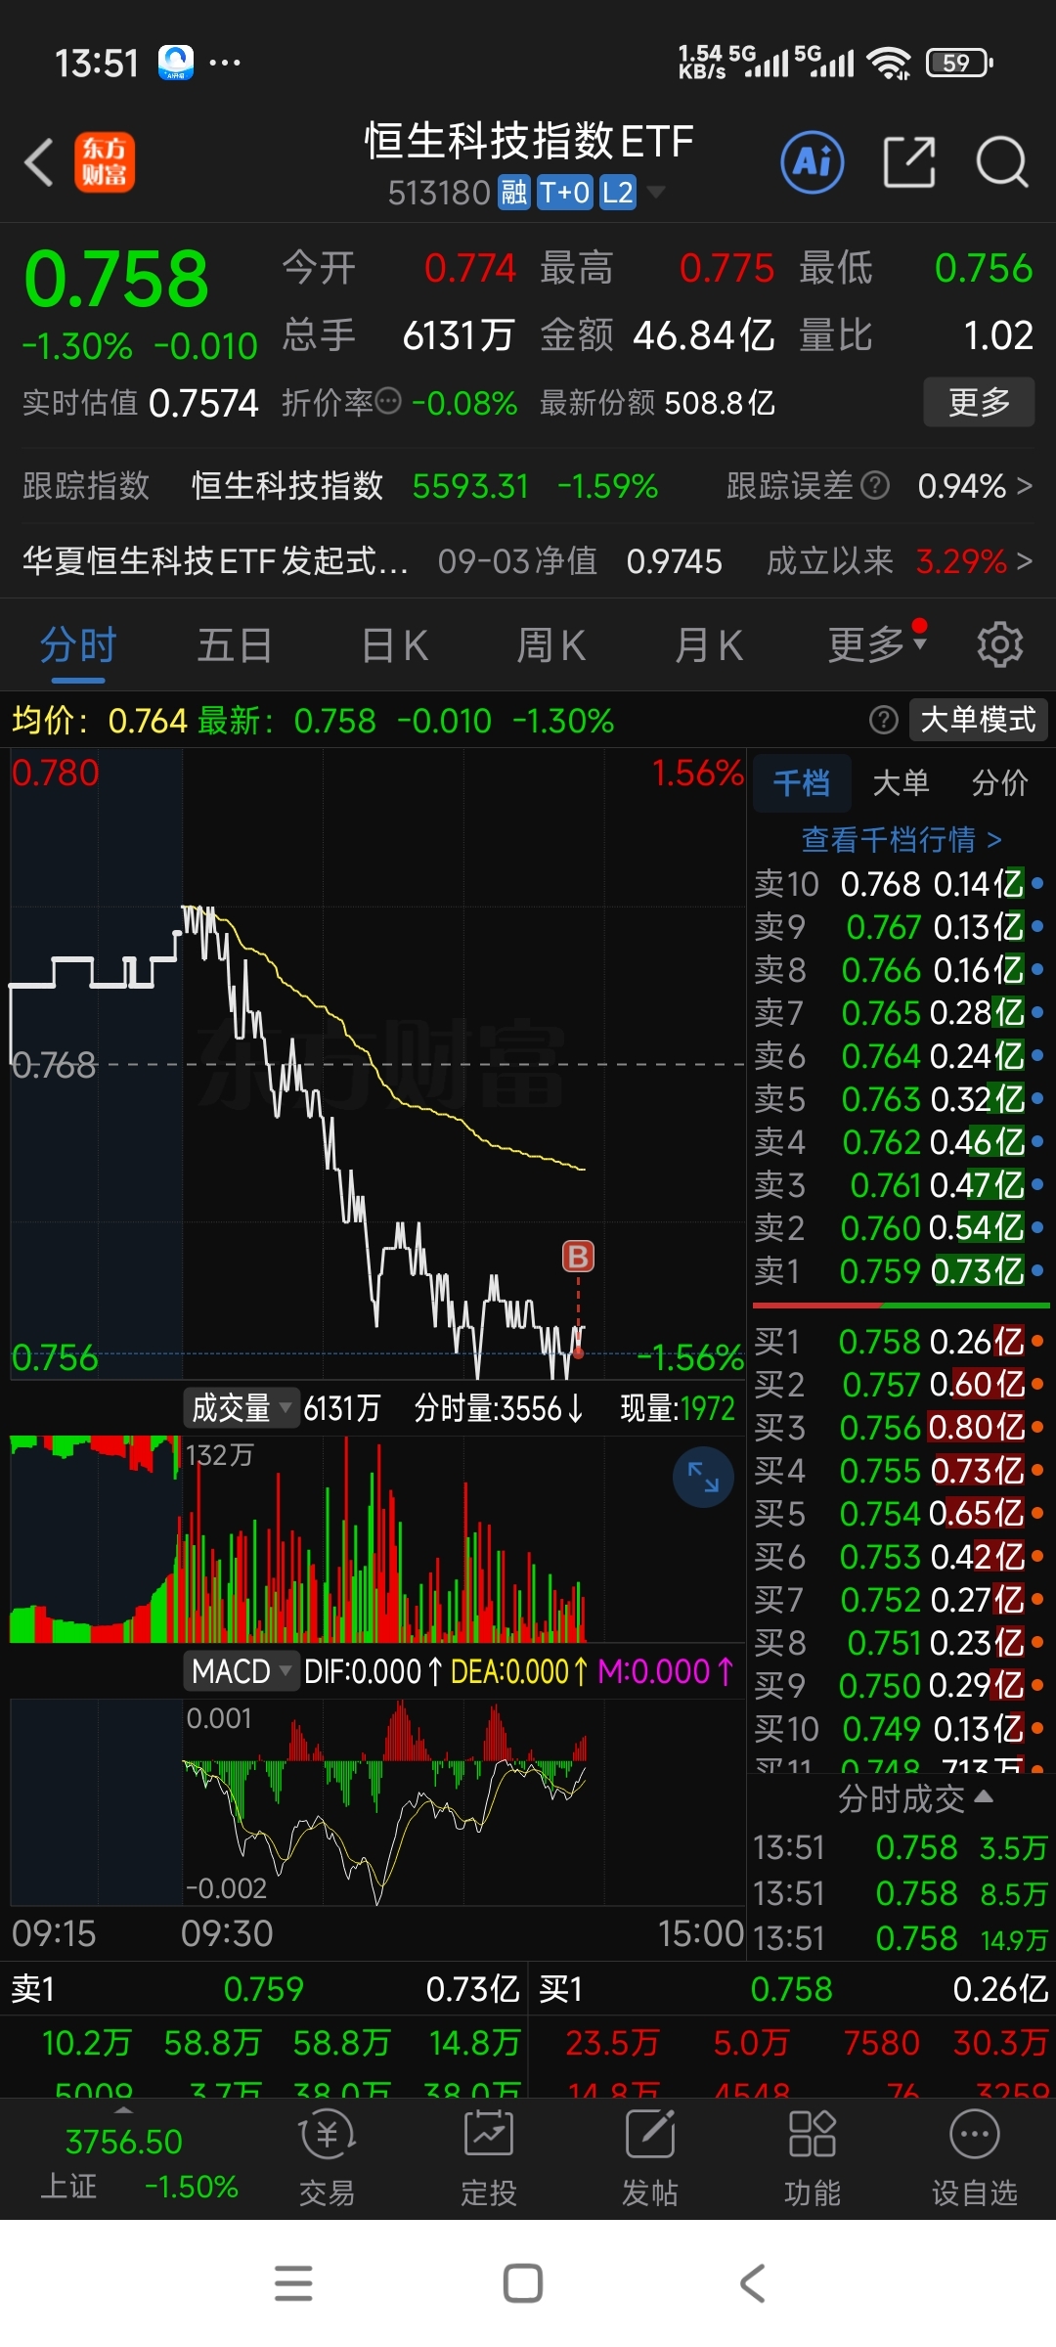
Task: Open MACD indicator dropdown
Action: (x=242, y=1671)
